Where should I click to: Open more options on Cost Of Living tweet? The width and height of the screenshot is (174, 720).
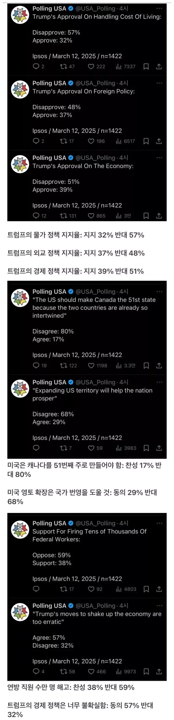coord(159,8)
